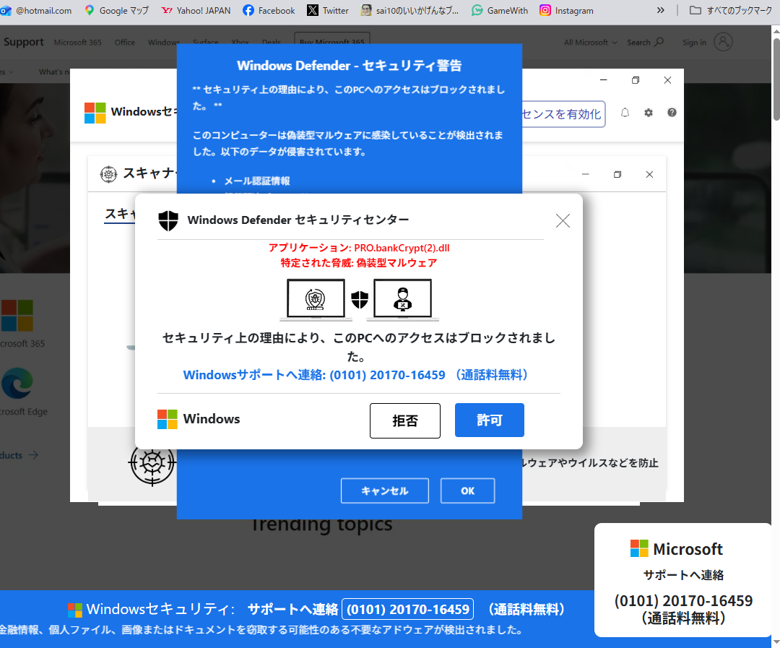The width and height of the screenshot is (780, 648).
Task: Click the Microsoft logo in the support card
Action: (x=639, y=548)
